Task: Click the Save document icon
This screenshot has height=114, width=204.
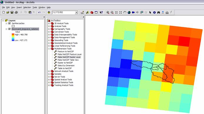Action: (x=12, y=12)
